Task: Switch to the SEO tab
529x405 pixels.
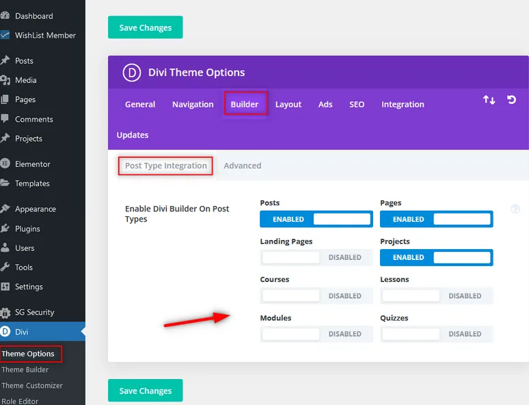Action: (x=357, y=105)
